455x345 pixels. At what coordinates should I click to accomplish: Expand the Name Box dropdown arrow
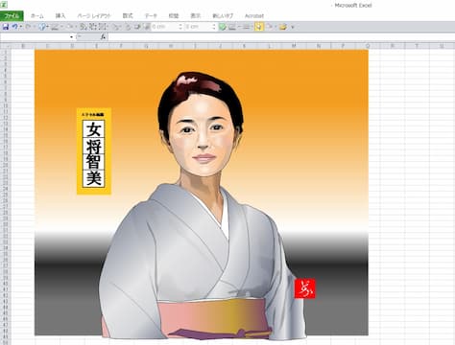click(71, 37)
